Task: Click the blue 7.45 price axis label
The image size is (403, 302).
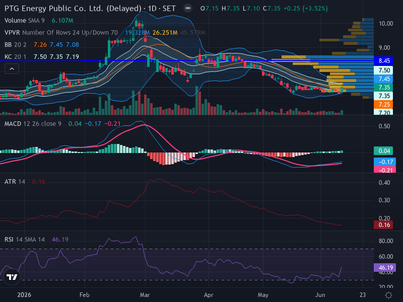Action: [383, 79]
